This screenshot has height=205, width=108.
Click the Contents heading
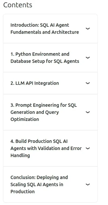coord(18,5)
